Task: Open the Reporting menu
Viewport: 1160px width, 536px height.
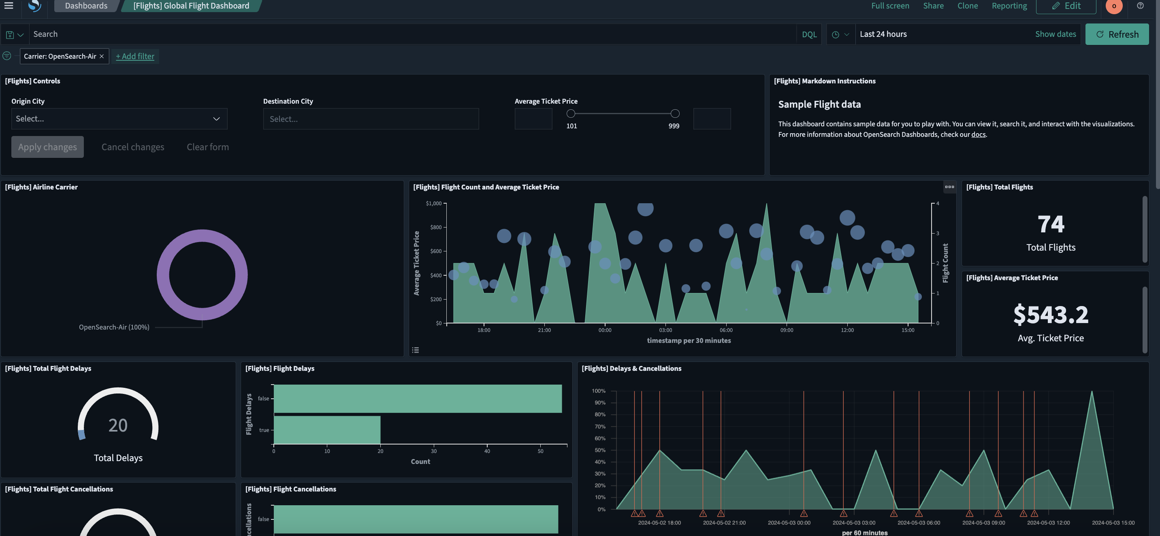Action: tap(1009, 5)
